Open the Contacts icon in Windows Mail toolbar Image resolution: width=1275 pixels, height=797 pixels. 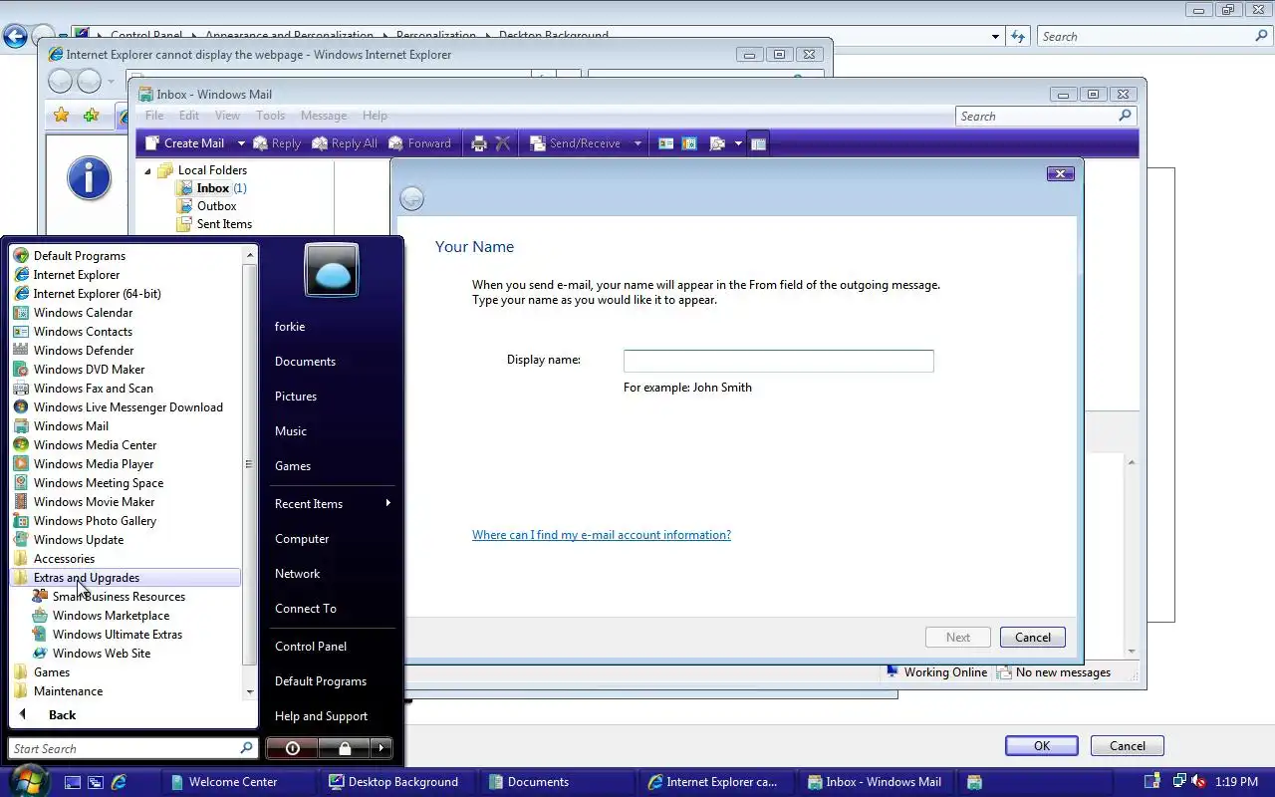(666, 143)
